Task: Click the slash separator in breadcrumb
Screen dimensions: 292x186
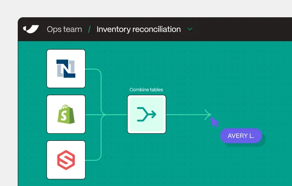Action: click(x=89, y=29)
